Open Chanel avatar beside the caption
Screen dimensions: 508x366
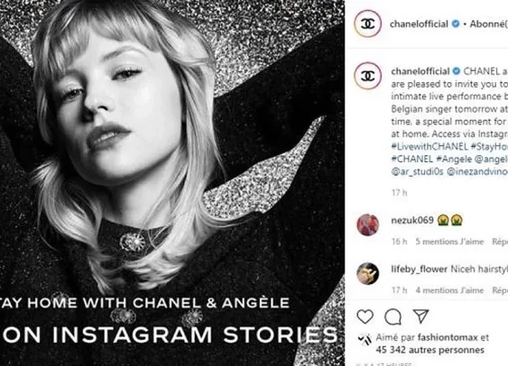pos(368,76)
